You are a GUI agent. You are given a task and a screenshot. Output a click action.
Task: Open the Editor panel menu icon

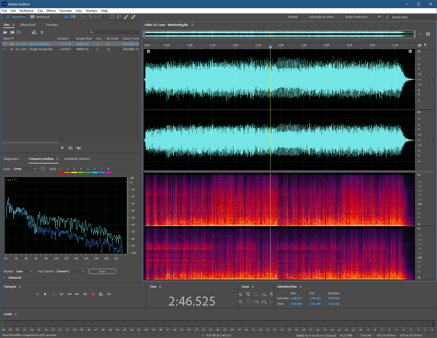[192, 25]
